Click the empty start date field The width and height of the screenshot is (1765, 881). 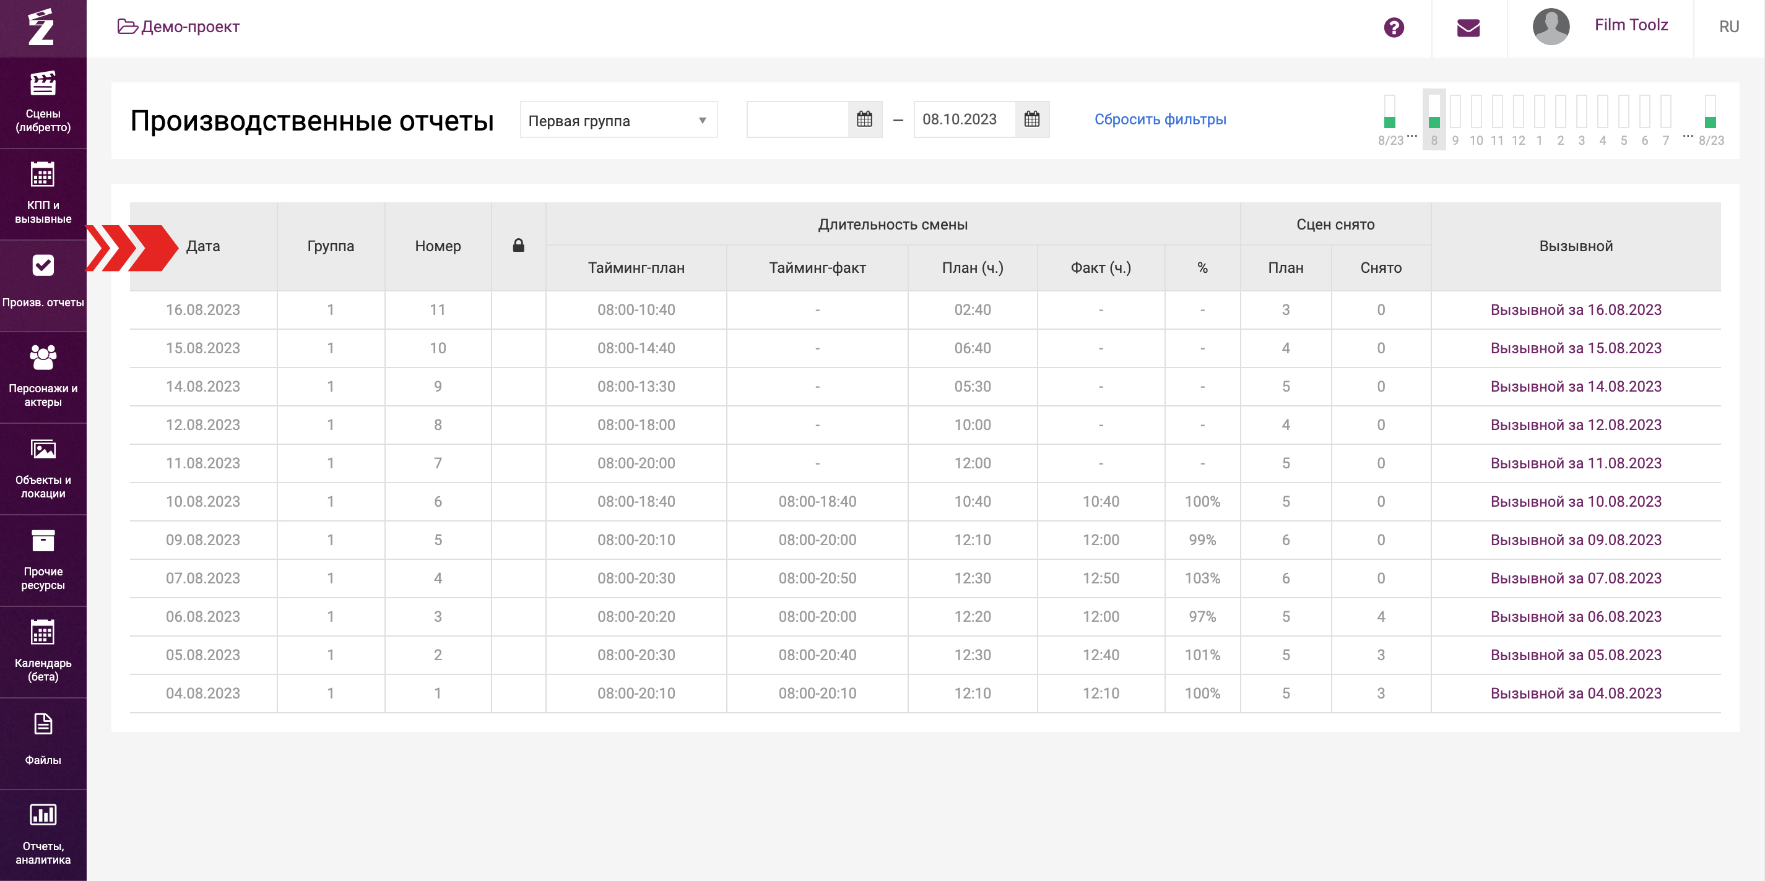(797, 119)
